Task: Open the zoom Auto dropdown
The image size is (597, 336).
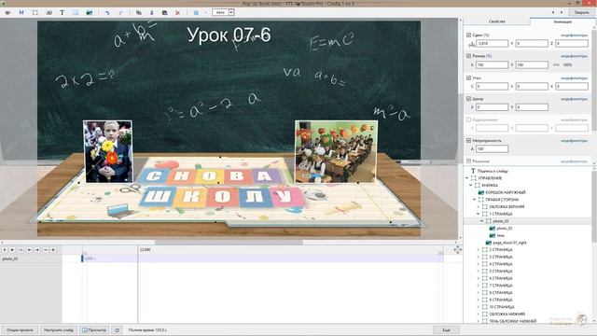Action: point(231,12)
